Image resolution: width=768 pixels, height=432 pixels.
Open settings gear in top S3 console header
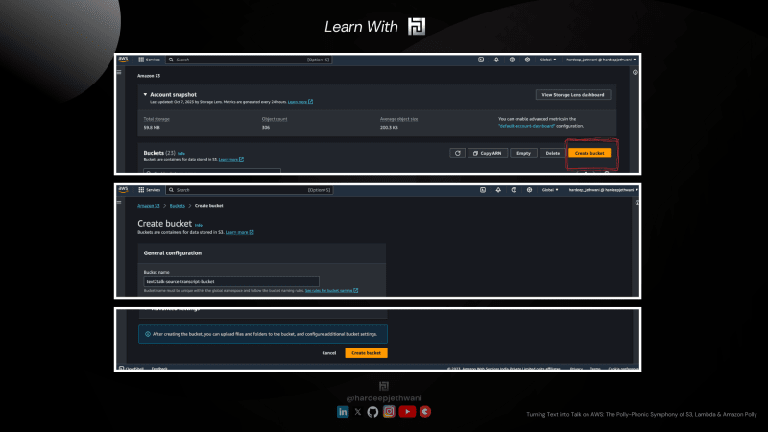pyautogui.click(x=527, y=60)
